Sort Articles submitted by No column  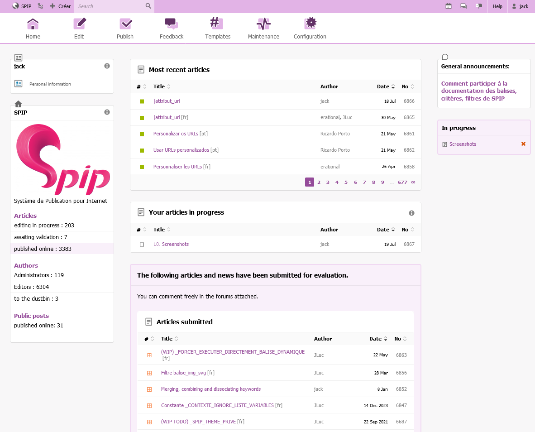point(398,339)
